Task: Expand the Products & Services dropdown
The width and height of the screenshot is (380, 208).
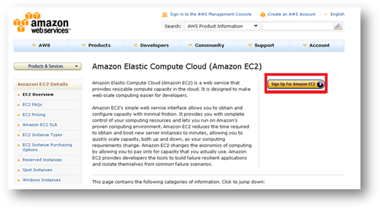Action: 47,67
